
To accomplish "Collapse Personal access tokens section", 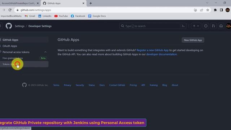I will pos(45,52).
